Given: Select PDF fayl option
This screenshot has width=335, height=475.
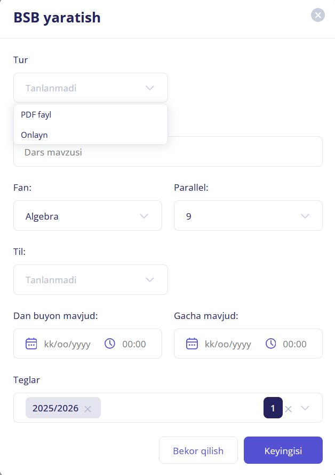Looking at the screenshot, I should (x=36, y=114).
